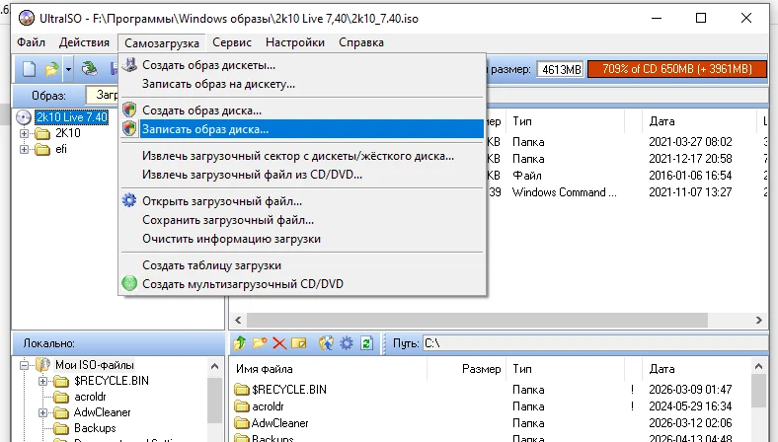Expand the efi folder in image tree
Viewport: 778px width, 442px height.
25,150
